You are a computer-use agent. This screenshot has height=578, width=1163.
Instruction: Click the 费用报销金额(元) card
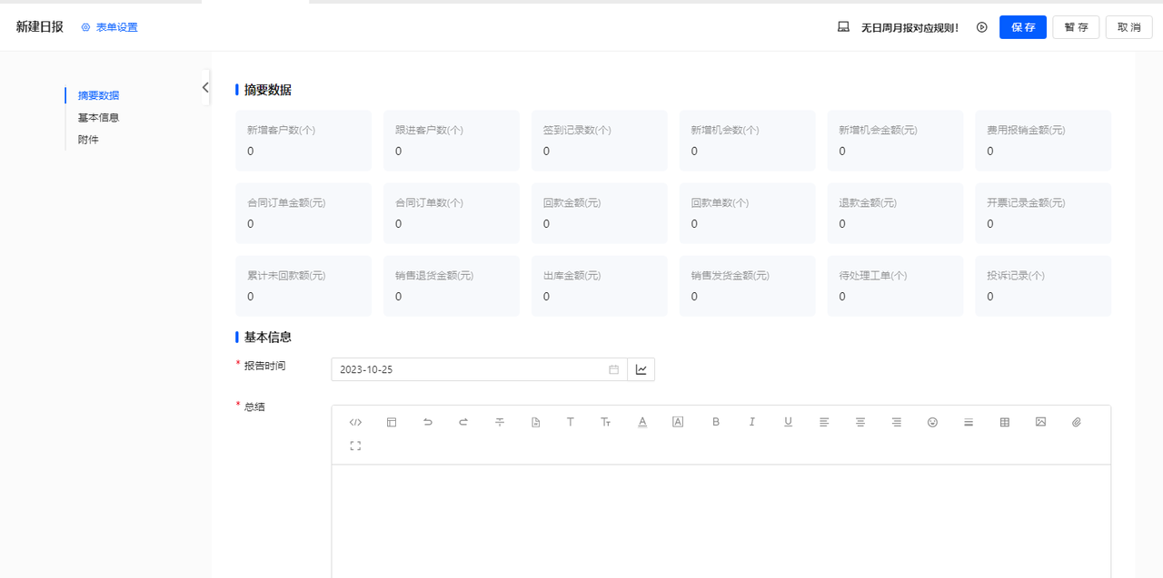coord(1043,141)
